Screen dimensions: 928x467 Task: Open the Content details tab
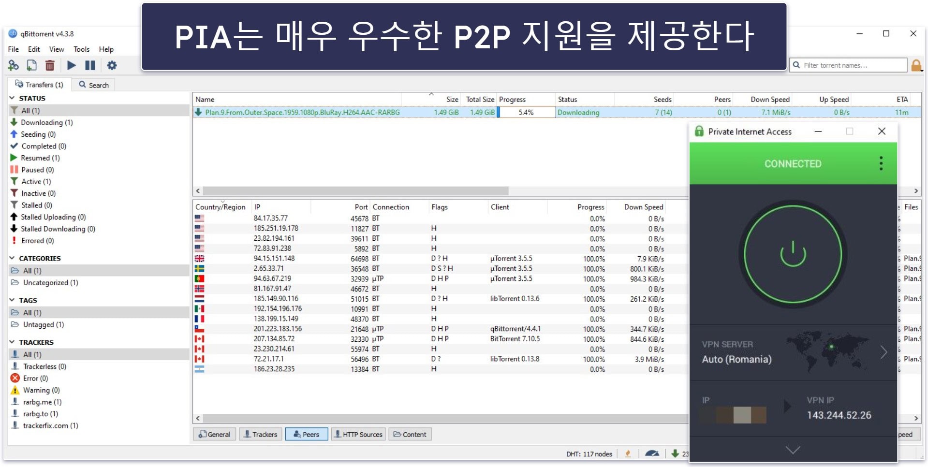(x=410, y=434)
